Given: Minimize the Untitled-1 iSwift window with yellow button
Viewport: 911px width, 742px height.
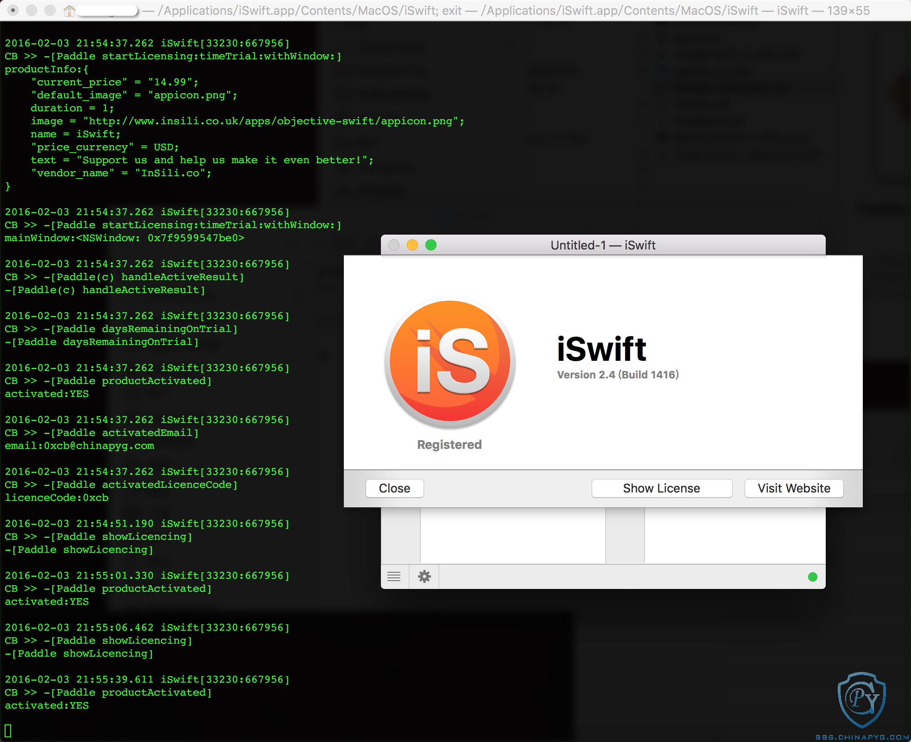Looking at the screenshot, I should point(412,245).
